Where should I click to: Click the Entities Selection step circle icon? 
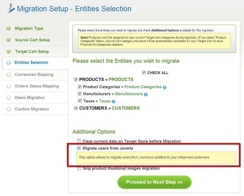click(9, 62)
